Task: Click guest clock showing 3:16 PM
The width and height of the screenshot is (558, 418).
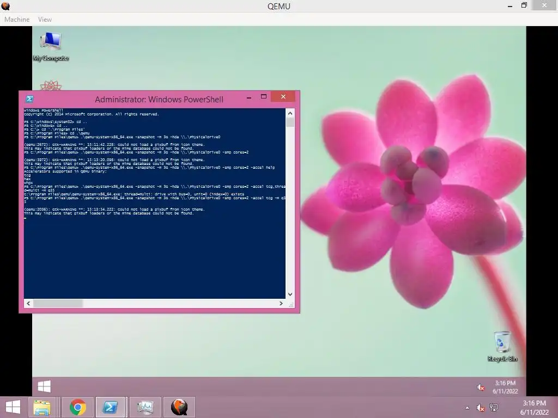Action: pos(505,387)
